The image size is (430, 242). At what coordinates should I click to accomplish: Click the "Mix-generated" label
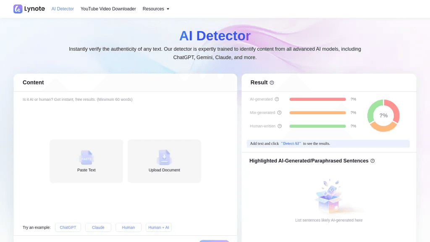point(262,113)
